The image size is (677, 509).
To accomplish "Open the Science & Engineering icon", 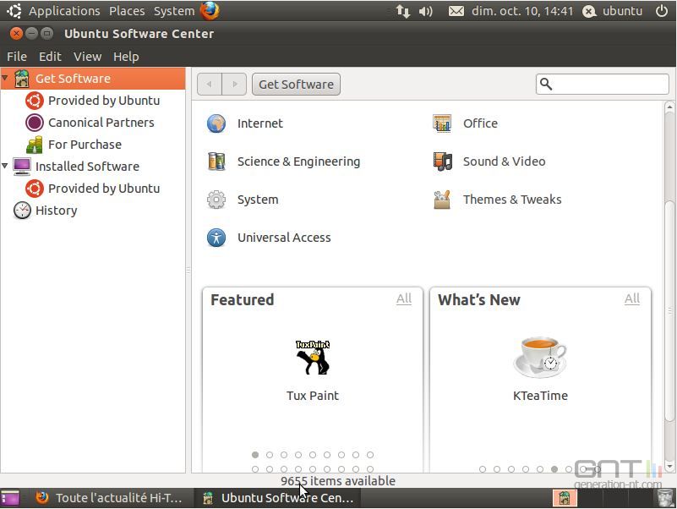I will coord(216,161).
